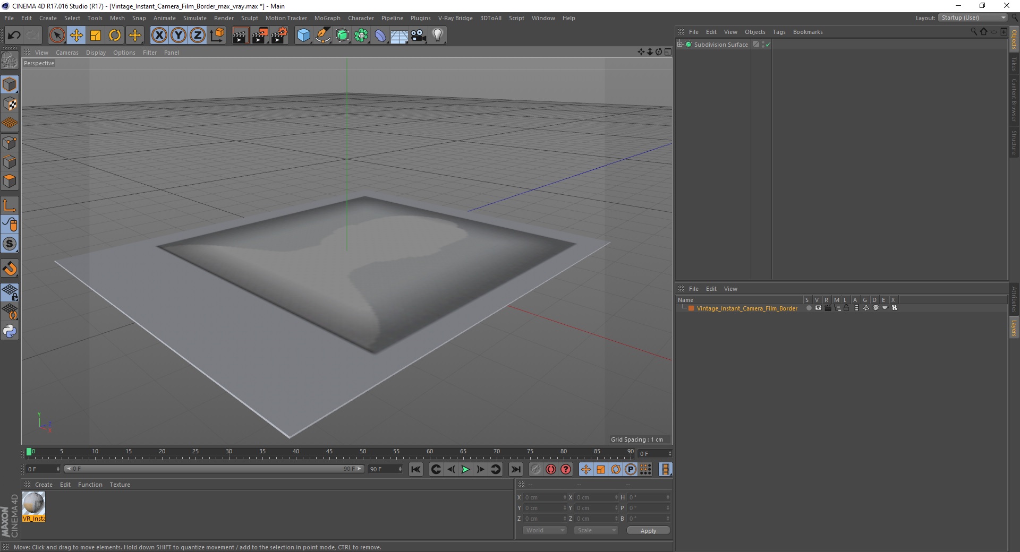Activate the Scale tool

pyautogui.click(x=95, y=36)
